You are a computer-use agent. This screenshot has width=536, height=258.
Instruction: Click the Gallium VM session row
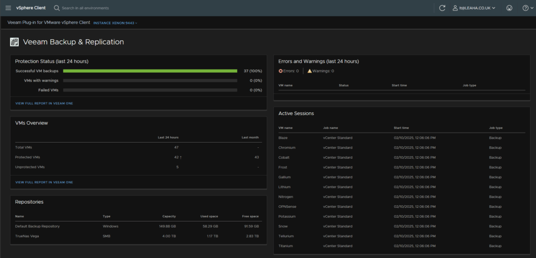(401, 177)
